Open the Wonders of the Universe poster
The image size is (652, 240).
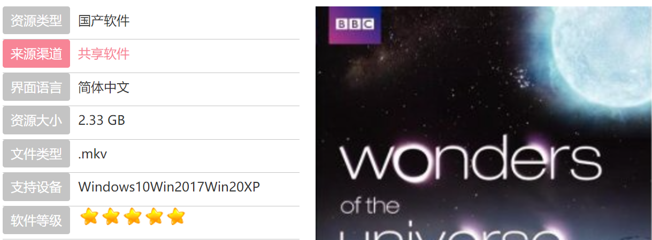(484, 123)
